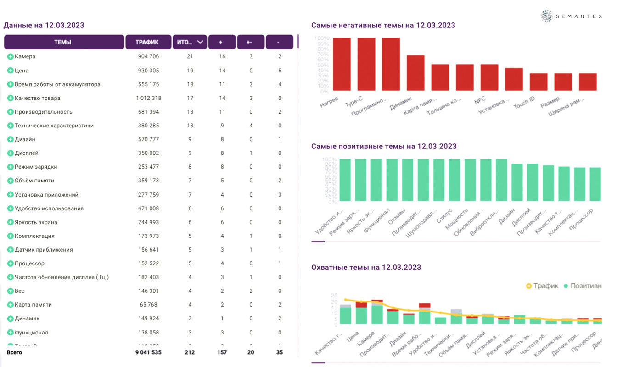Click green plus icon beside Объём памяти
617x367 pixels.
pyautogui.click(x=10, y=181)
